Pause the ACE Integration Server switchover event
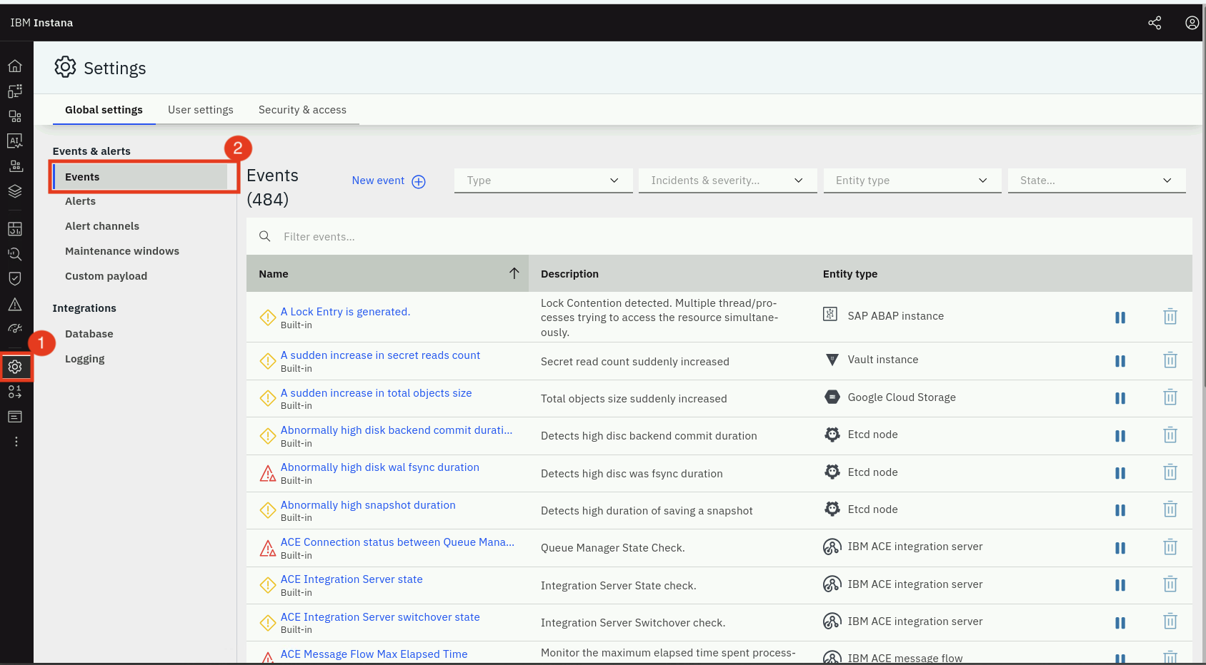This screenshot has height=665, width=1206. 1120,623
